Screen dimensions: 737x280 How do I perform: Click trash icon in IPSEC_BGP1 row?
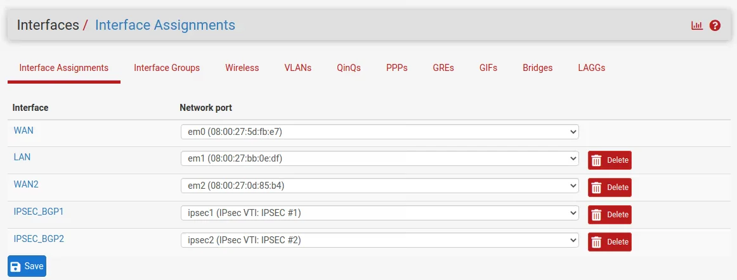point(596,215)
